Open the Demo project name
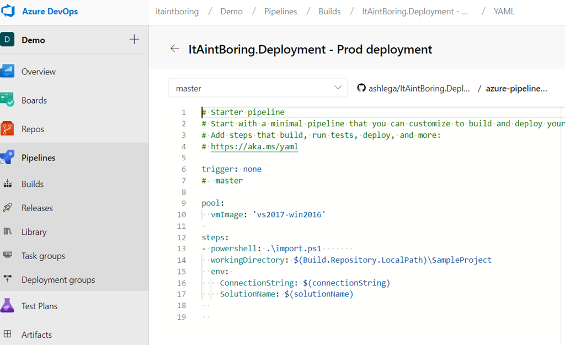The height and width of the screenshot is (345, 565). 33,40
